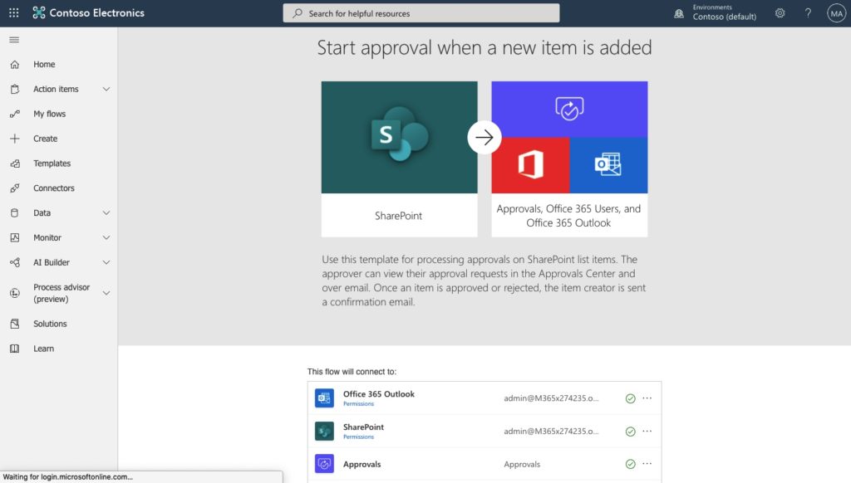Click the My flows icon
851x483 pixels.
[15, 114]
